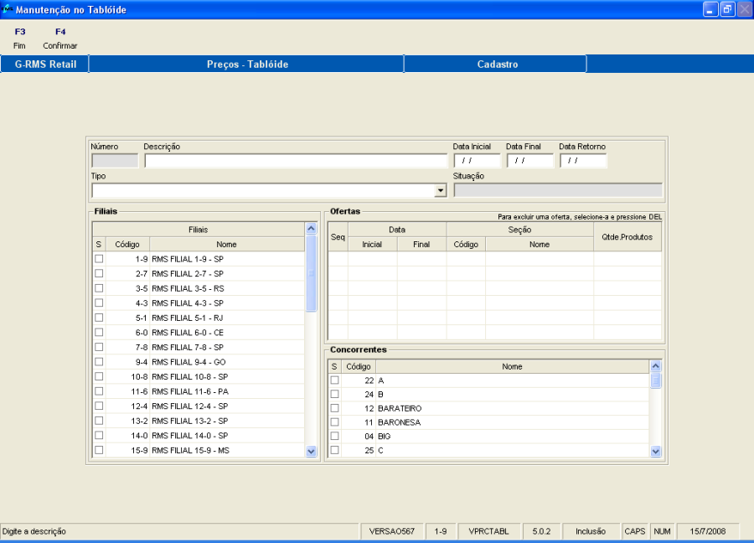Click the 5.0.2 version in status bar

[541, 531]
